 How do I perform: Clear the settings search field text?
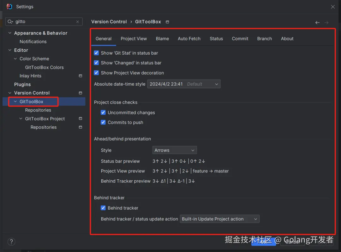pyautogui.click(x=78, y=22)
